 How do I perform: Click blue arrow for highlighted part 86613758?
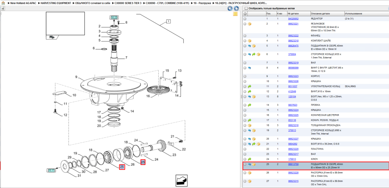(249, 164)
